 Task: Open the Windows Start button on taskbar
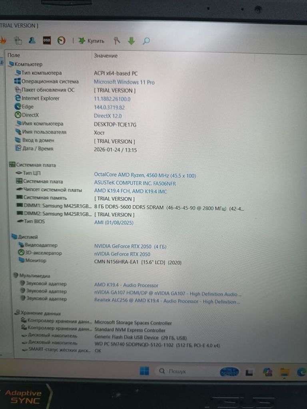click(144, 371)
